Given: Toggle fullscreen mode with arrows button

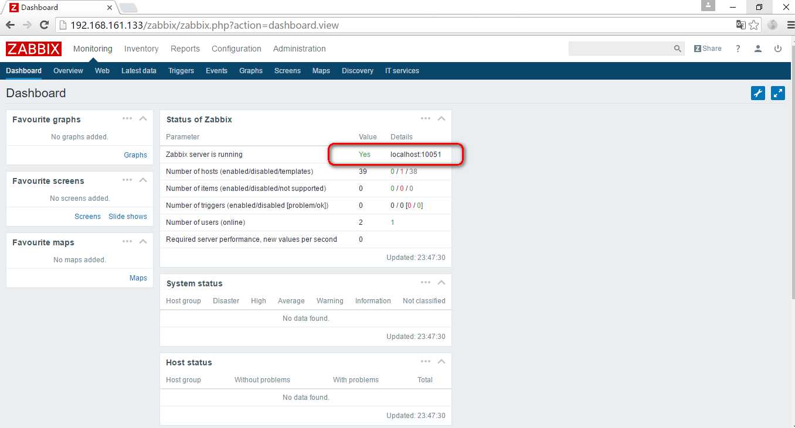Looking at the screenshot, I should [778, 93].
